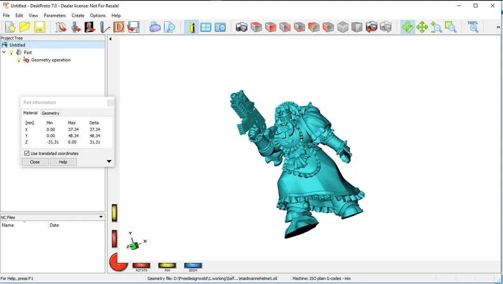Activate the green rotate mouse mode
Screen dimensions: 503x284
408,28
